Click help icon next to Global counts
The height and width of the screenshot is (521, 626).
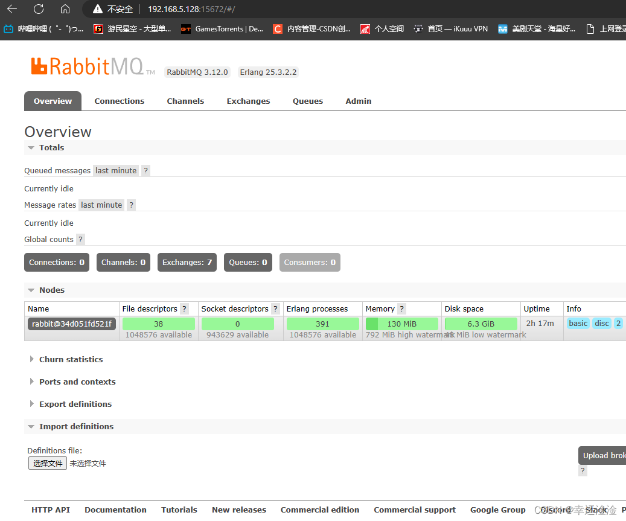pos(80,240)
